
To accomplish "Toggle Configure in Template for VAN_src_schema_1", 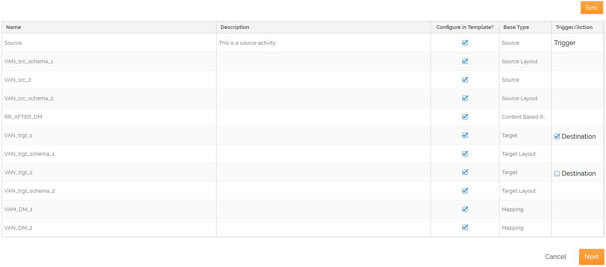I will coord(465,61).
